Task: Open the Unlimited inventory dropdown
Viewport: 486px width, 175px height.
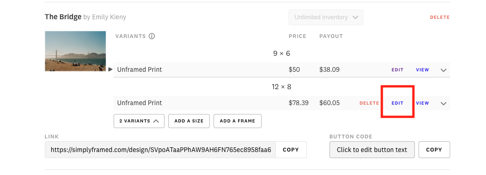Action: pos(326,17)
